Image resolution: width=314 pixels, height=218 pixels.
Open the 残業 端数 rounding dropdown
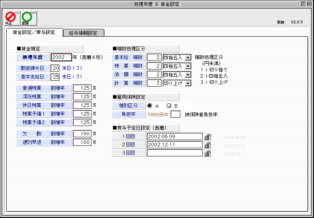tap(188, 66)
